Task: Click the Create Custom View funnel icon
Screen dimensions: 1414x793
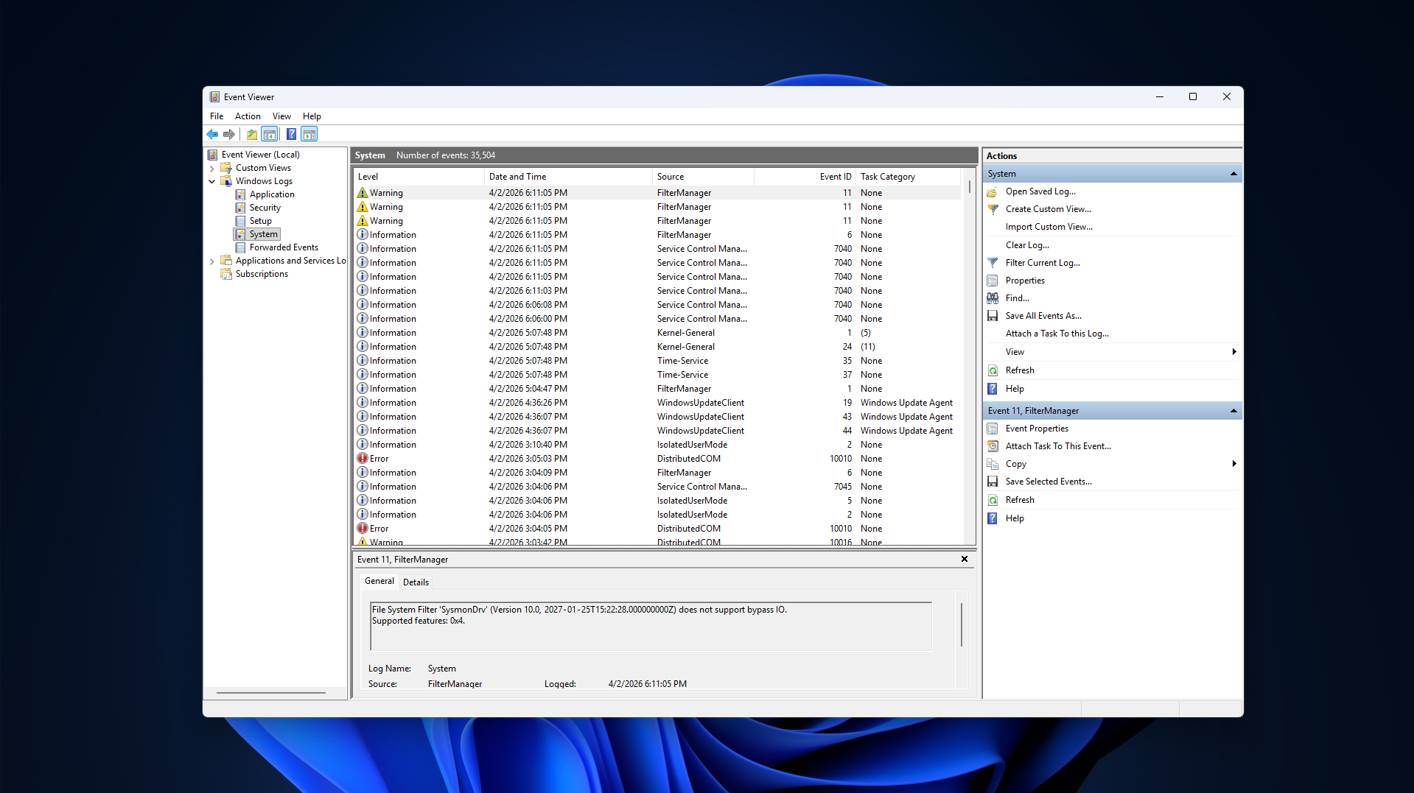Action: pyautogui.click(x=993, y=209)
